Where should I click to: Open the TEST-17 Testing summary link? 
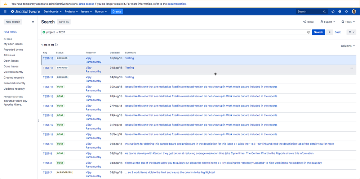[x=129, y=77]
